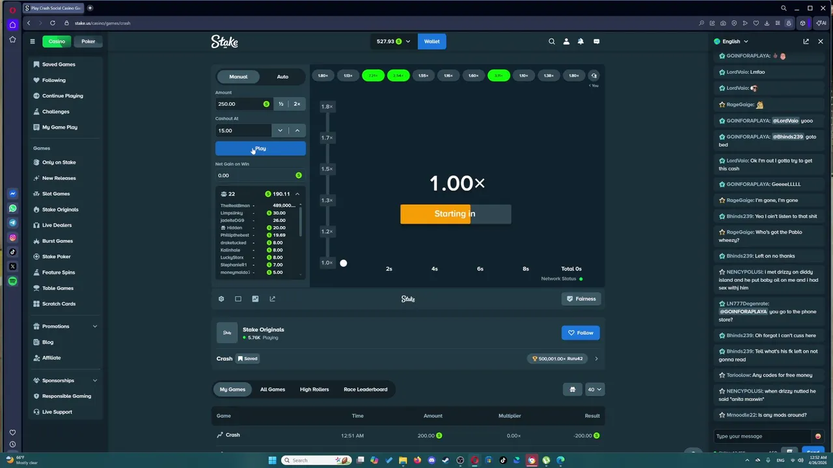This screenshot has height=468, width=833.
Task: Switch to Casino mode
Action: tap(57, 42)
